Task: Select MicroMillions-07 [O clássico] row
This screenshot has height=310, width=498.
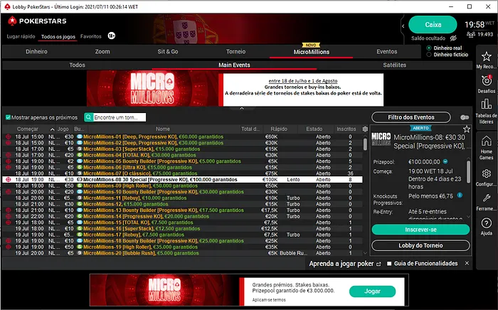Action: pyautogui.click(x=182, y=173)
